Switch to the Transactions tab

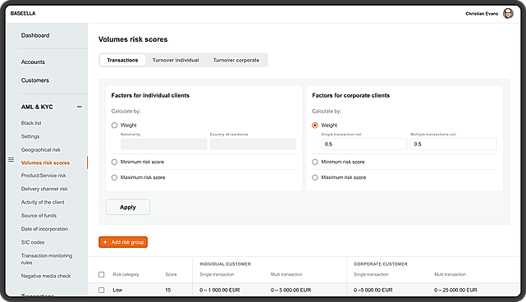[123, 60]
